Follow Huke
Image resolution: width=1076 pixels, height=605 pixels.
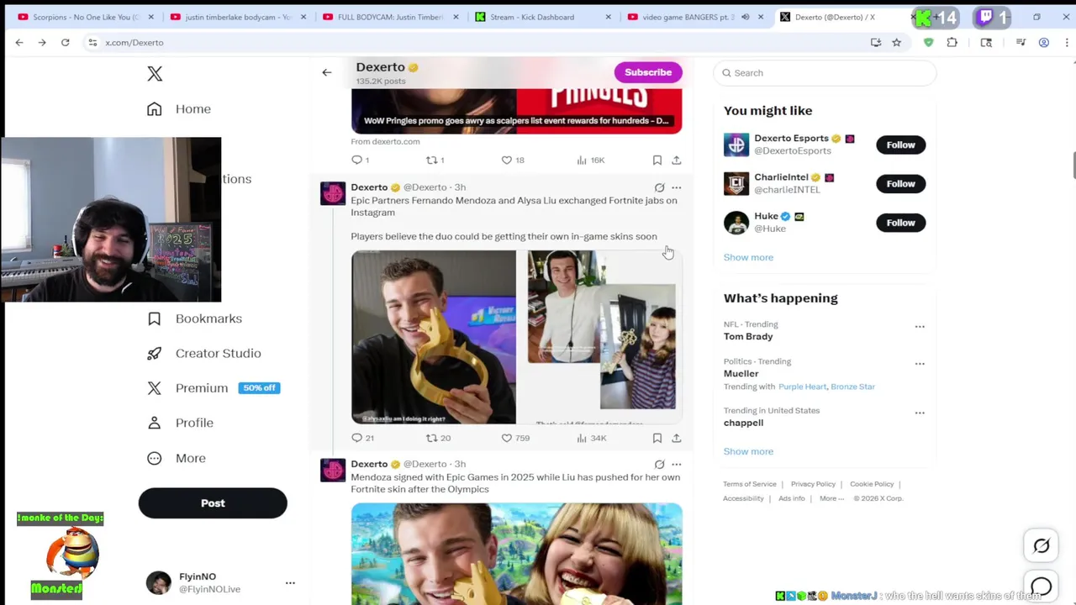[900, 223]
